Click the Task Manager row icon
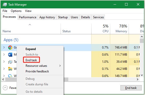Viewport: 145px width, 95px height. [10, 62]
